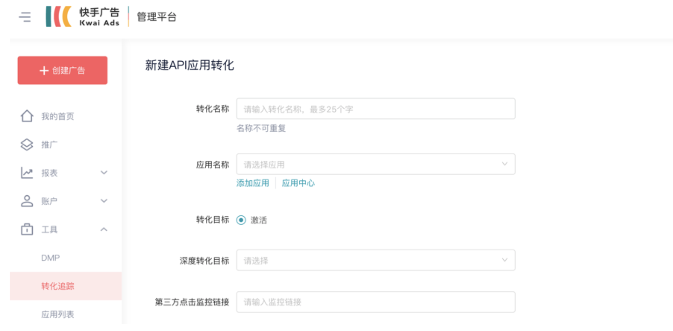Go to 应用列表 in the sidebar
673x331 pixels.
[58, 314]
